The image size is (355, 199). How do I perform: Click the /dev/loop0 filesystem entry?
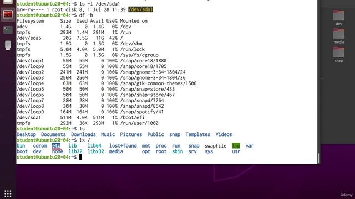click(30, 66)
